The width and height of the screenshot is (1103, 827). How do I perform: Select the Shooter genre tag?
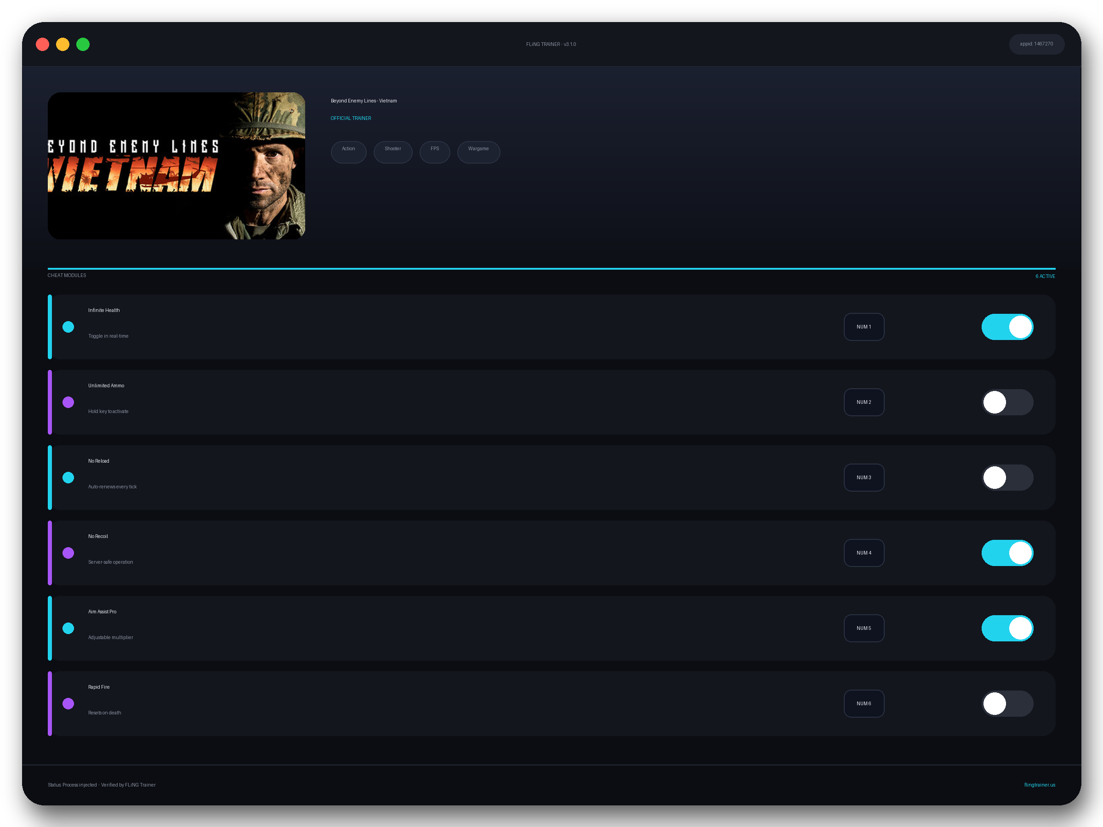[393, 152]
